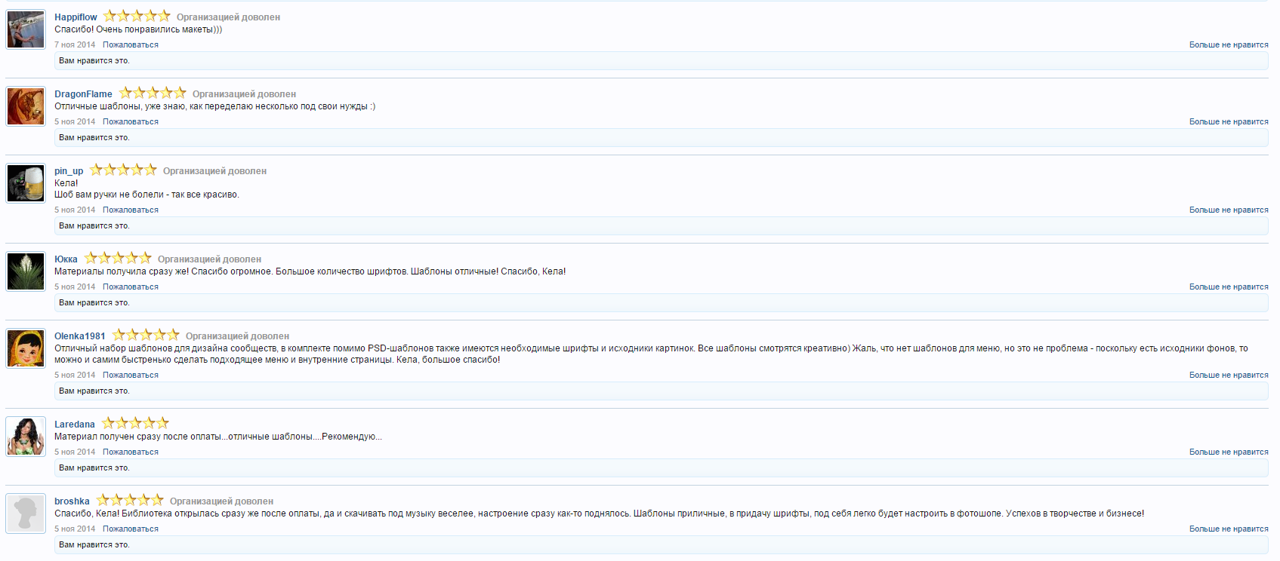Unlike broshka's review via Больше не нравится

[x=1229, y=529]
